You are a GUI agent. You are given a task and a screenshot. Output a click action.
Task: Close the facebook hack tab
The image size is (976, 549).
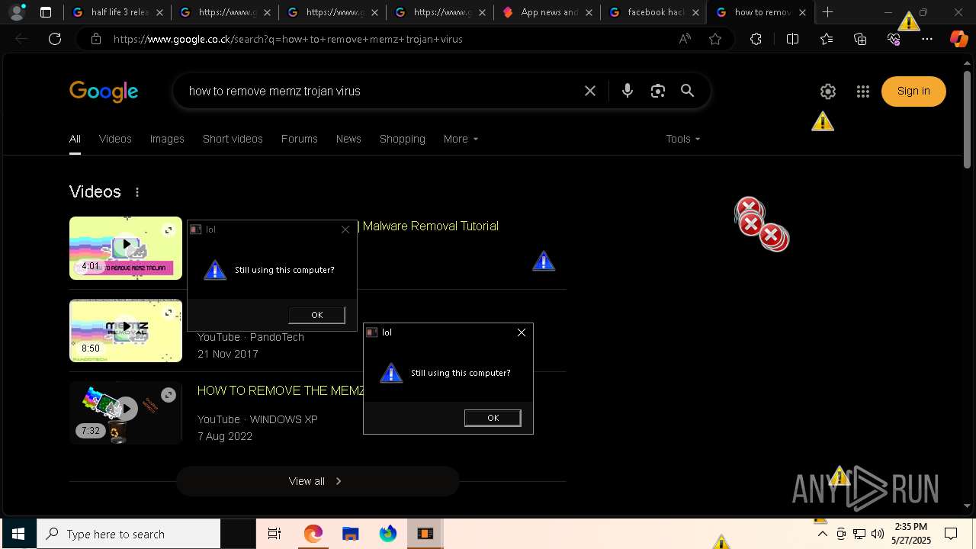[x=695, y=12]
